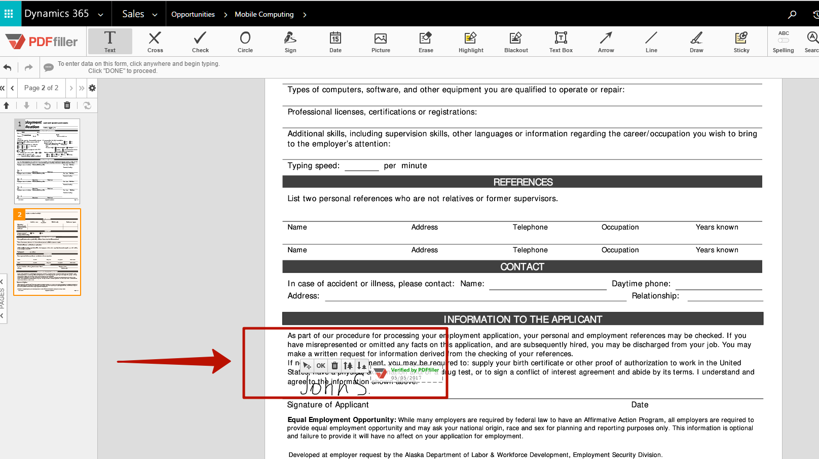The width and height of the screenshot is (819, 459).
Task: Add a Text Box
Action: (x=561, y=41)
